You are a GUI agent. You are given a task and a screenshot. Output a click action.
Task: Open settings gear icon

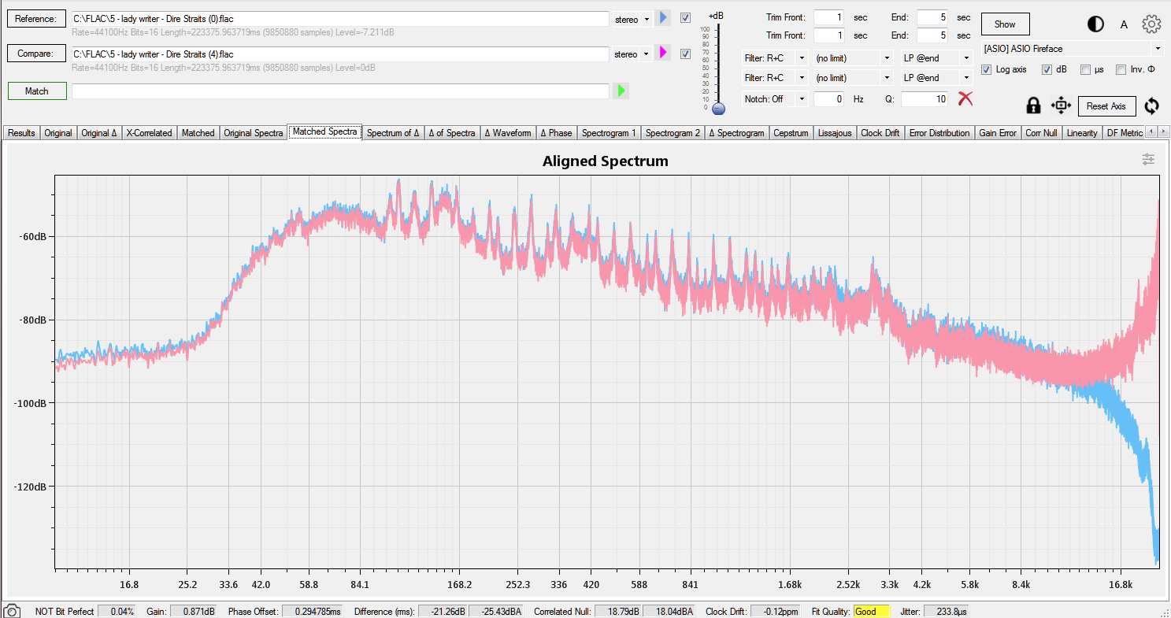tap(1151, 24)
